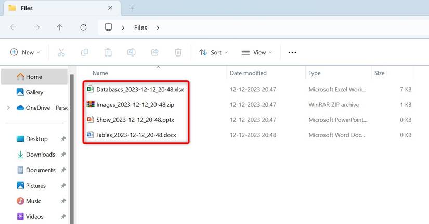The width and height of the screenshot is (429, 224).
Task: Click the This PC monitor icon in address bar
Action: click(x=108, y=27)
